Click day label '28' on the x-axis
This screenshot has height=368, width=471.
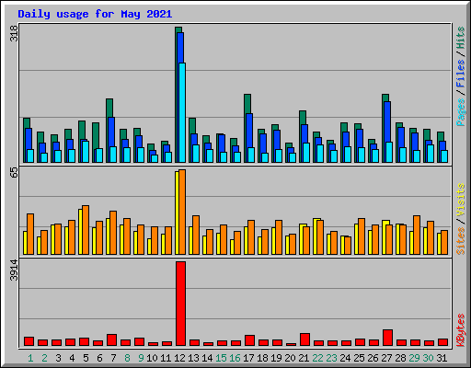tap(400, 358)
